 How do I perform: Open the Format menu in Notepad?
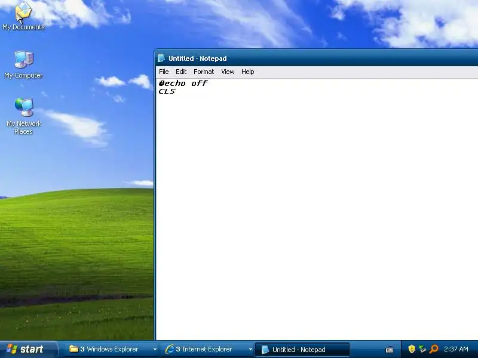204,72
